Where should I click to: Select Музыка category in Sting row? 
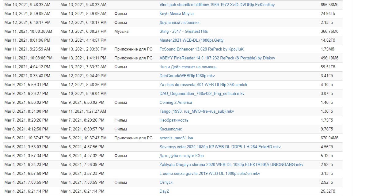click(x=121, y=32)
